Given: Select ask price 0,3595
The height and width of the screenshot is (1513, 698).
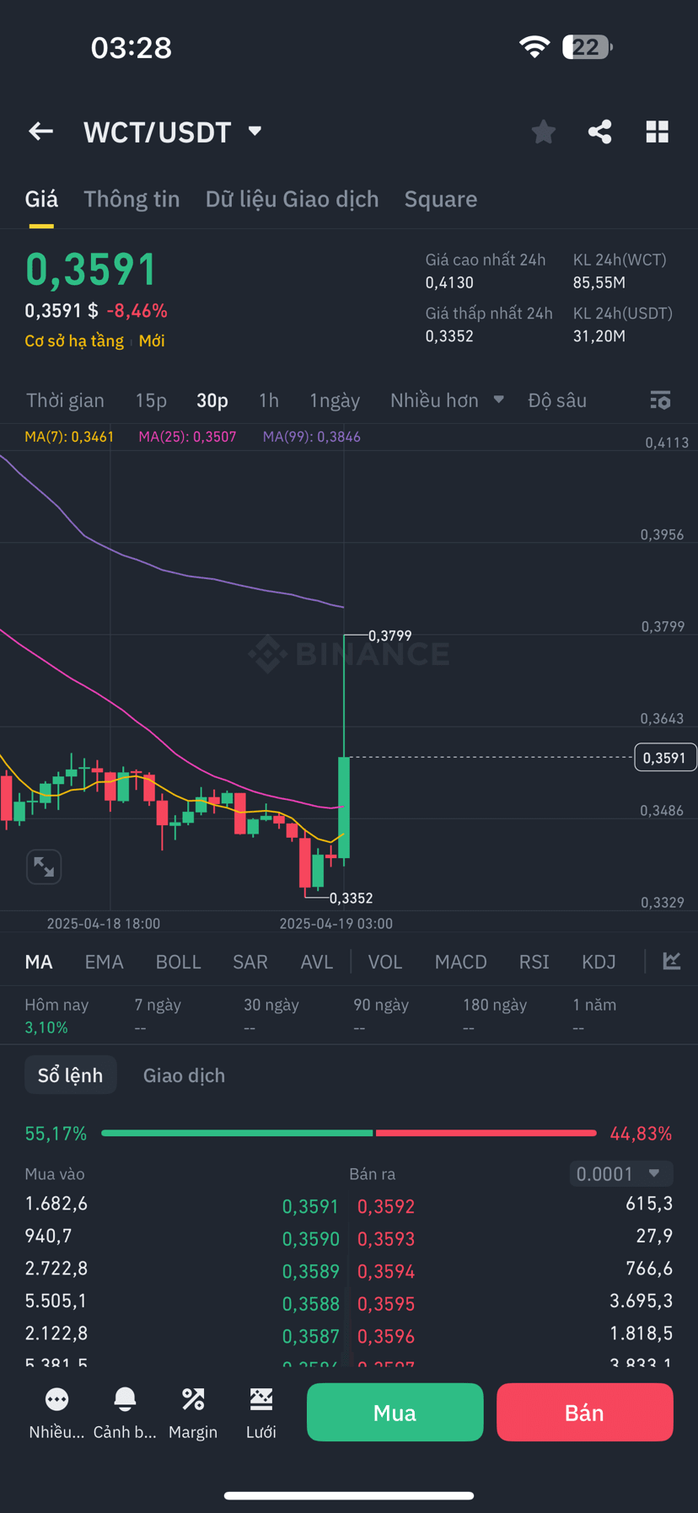Looking at the screenshot, I should pyautogui.click(x=386, y=1304).
